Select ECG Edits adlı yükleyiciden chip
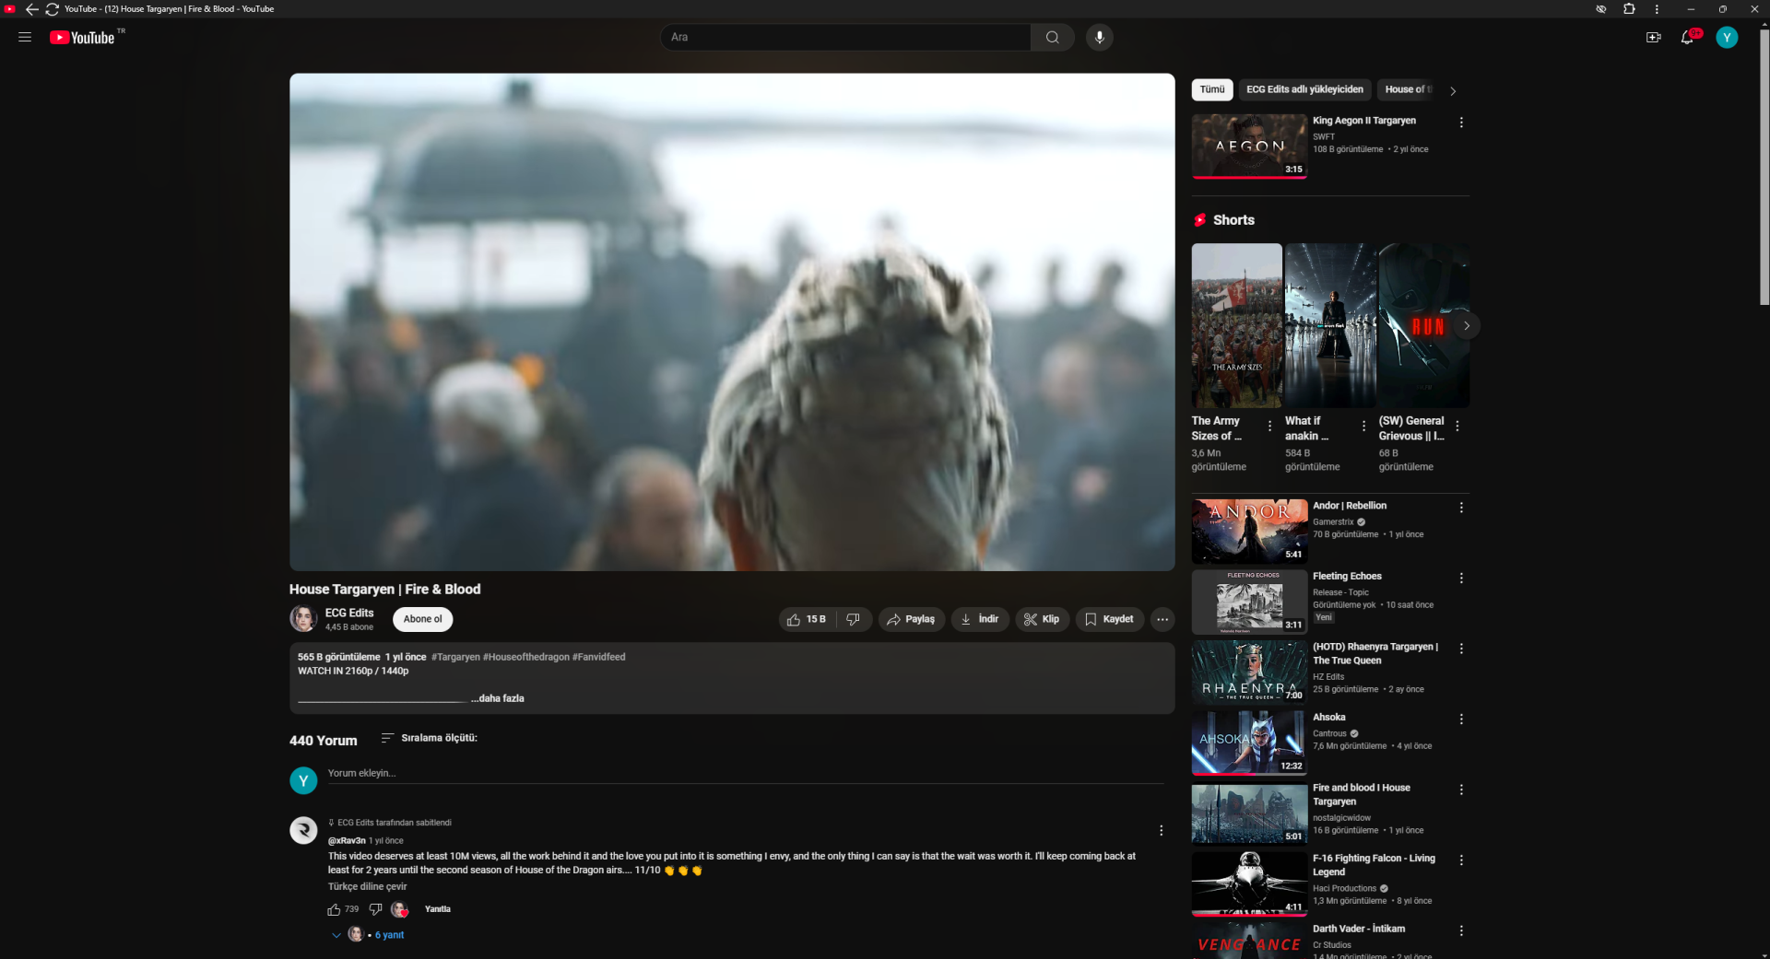The height and width of the screenshot is (959, 1770). click(1304, 89)
